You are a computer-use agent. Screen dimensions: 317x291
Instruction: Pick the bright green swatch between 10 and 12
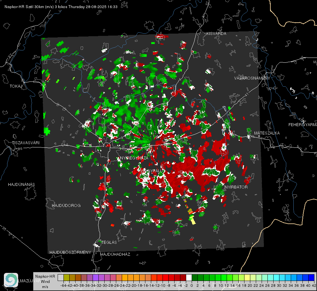[224, 277]
